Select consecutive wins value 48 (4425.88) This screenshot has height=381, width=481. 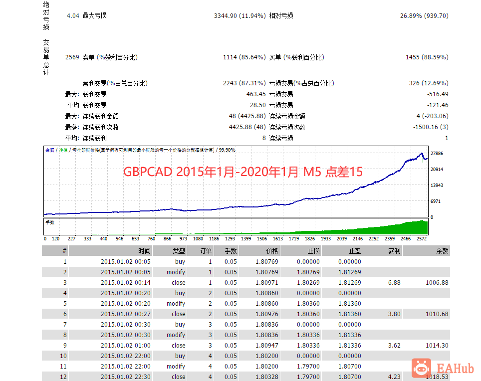(247, 116)
